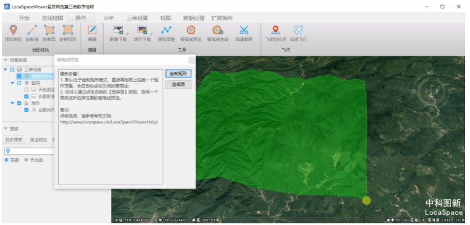Image resolution: width=470 pixels, height=225 pixels.
Task: Enable the 天地图 layer checkbox
Action: 26,90
